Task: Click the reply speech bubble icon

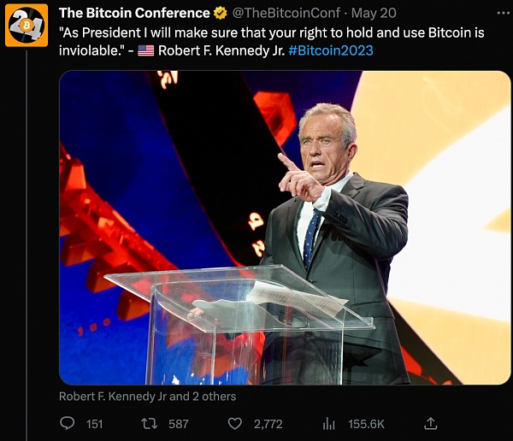Action: coord(68,423)
